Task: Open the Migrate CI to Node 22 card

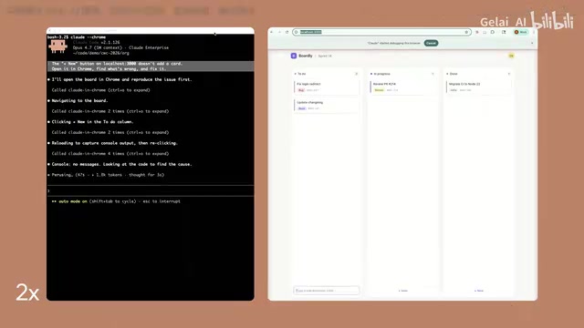Action: coord(478,87)
